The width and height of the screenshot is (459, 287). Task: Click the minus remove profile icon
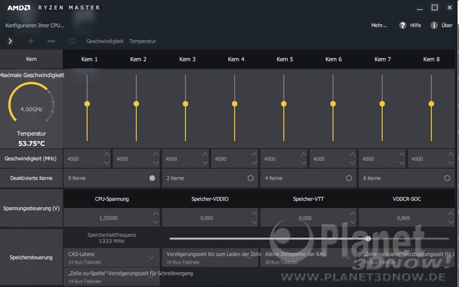tap(51, 41)
